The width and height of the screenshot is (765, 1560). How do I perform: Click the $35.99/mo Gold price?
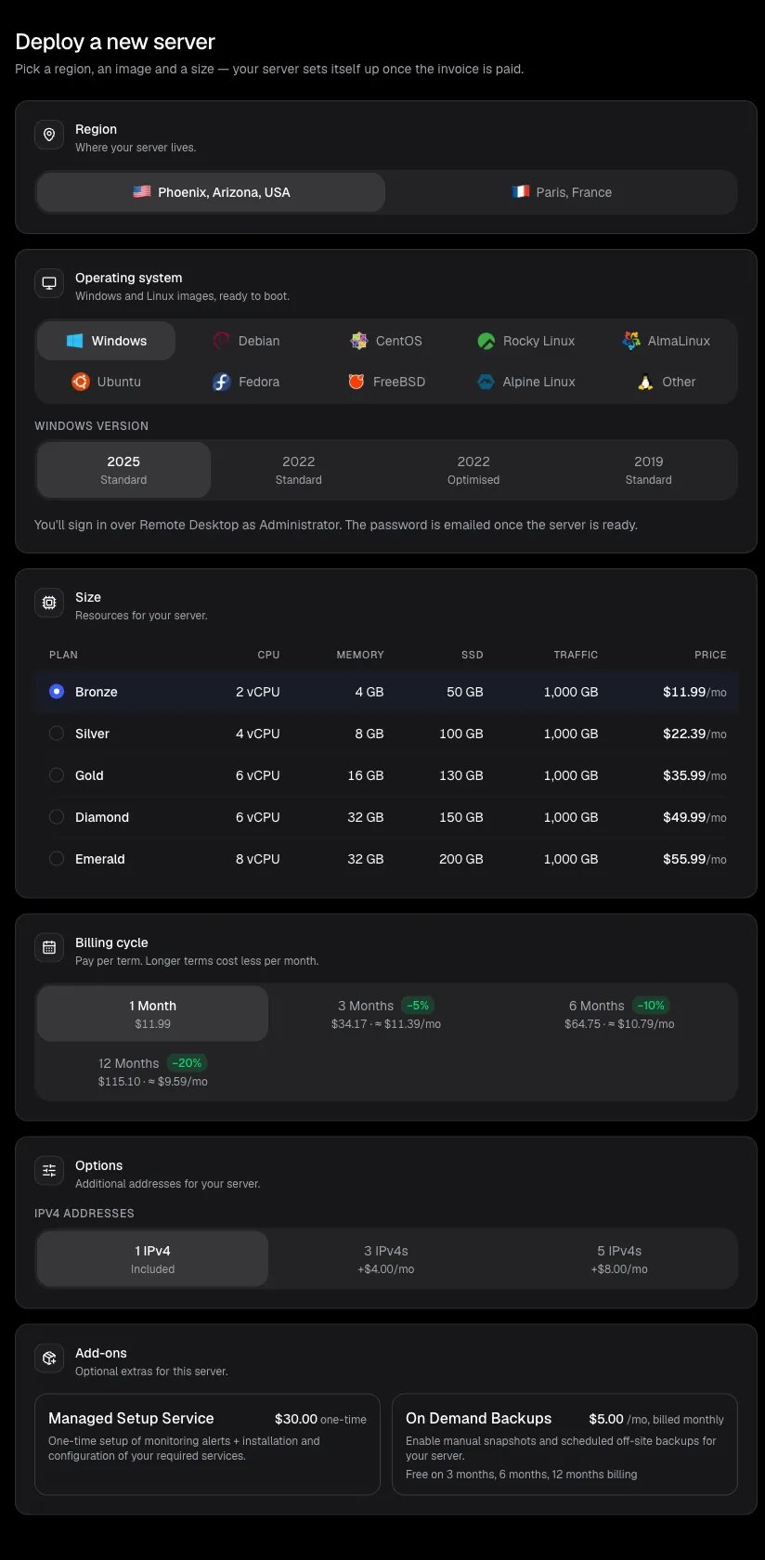(x=694, y=775)
